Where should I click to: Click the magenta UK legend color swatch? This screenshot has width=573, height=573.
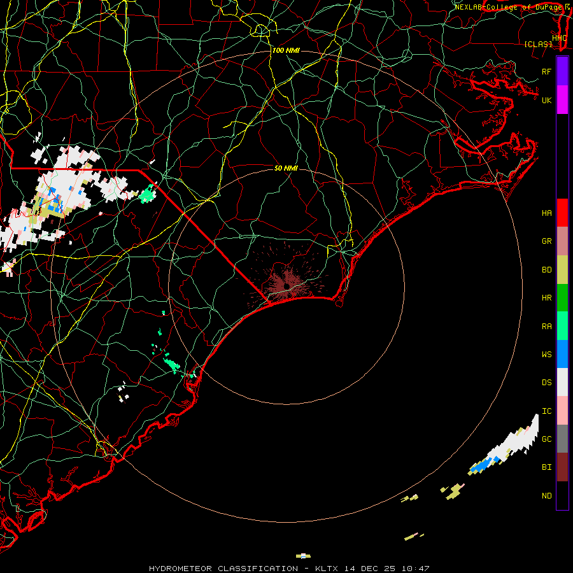[x=562, y=100]
